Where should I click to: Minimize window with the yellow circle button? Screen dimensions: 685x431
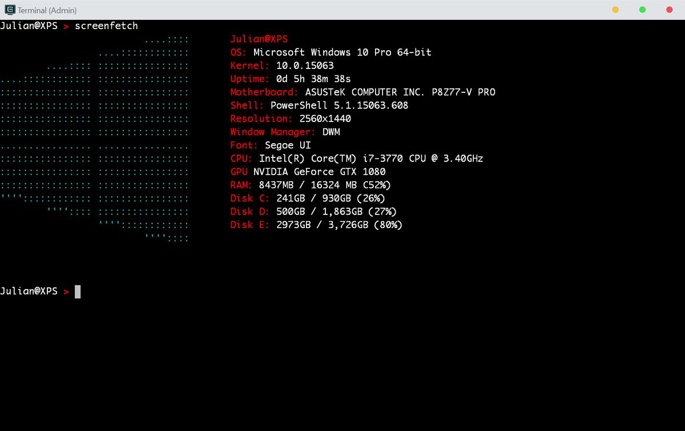[615, 10]
